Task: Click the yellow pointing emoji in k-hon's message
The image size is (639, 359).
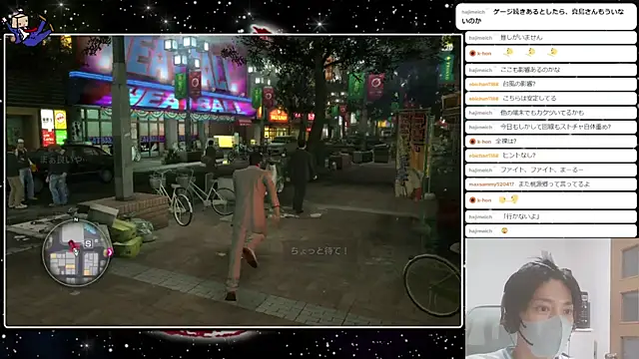Action: point(508,199)
